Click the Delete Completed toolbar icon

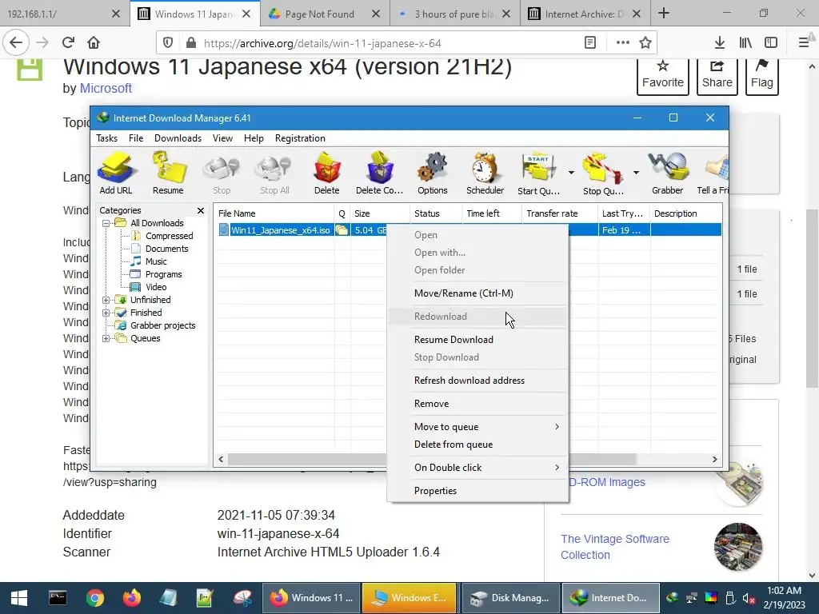380,173
